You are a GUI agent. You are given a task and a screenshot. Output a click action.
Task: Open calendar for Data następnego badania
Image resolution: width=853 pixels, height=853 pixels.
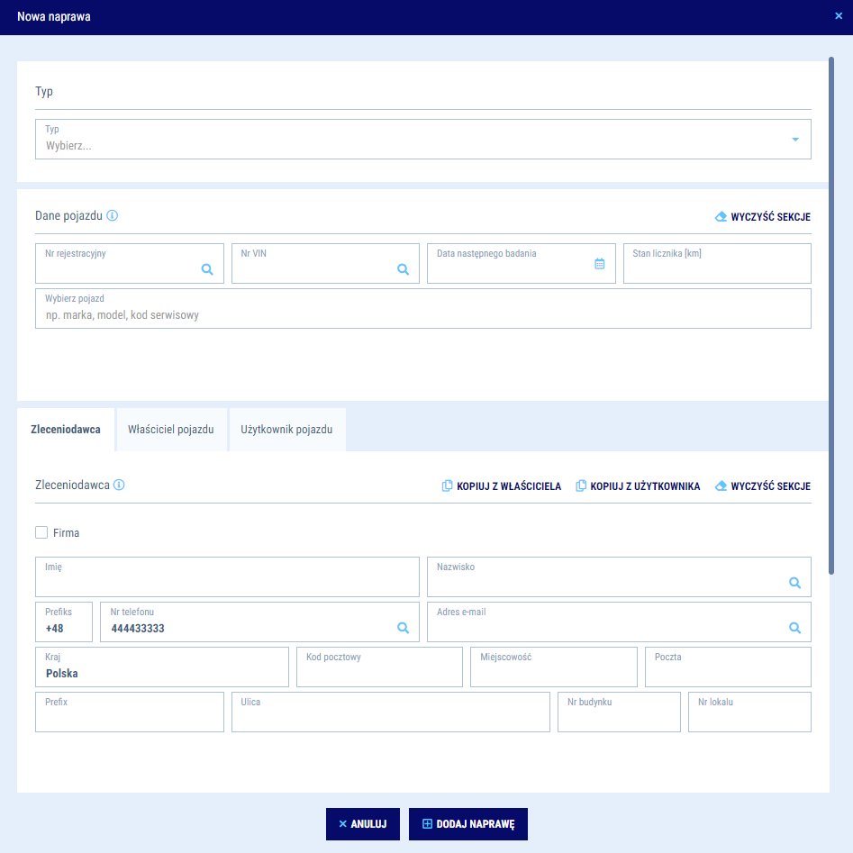[x=599, y=264]
